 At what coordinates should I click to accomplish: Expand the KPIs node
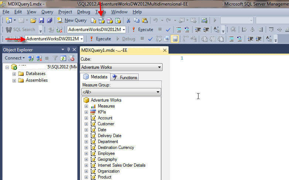pos(86,112)
